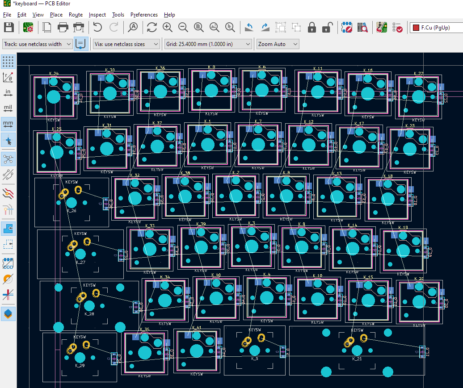This screenshot has width=463, height=388.
Task: Run the Design Rules Checker
Action: (x=397, y=27)
